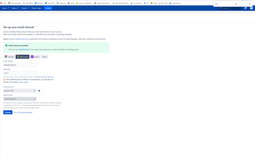Open the Dokumentacija bookmark
The height and width of the screenshot is (157, 255).
(15, 3)
